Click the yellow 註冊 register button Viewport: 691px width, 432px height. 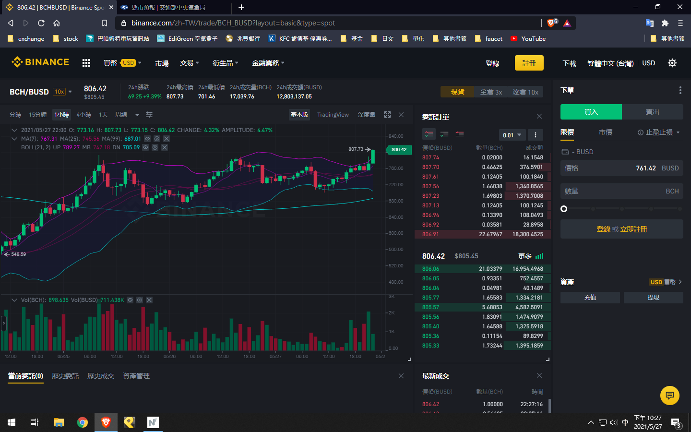[x=529, y=63]
